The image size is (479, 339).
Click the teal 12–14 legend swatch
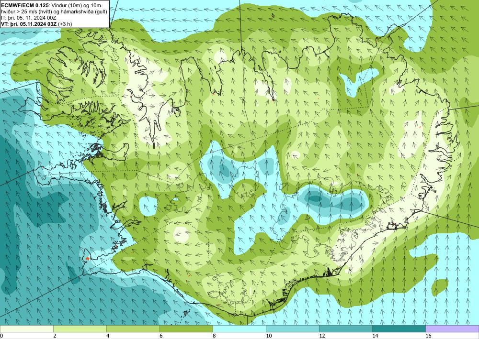pyautogui.click(x=346, y=328)
